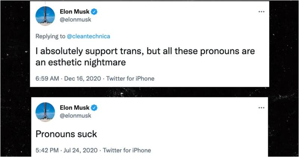Screen dimensions: 299x157
Task: Click the @elonmusk handle in the 'Pronouns suck' tweet
Action: click(75, 116)
